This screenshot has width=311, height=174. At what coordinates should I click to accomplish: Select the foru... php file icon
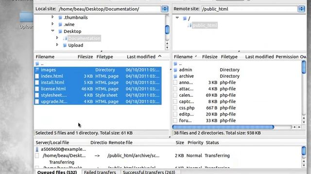click(x=175, y=120)
